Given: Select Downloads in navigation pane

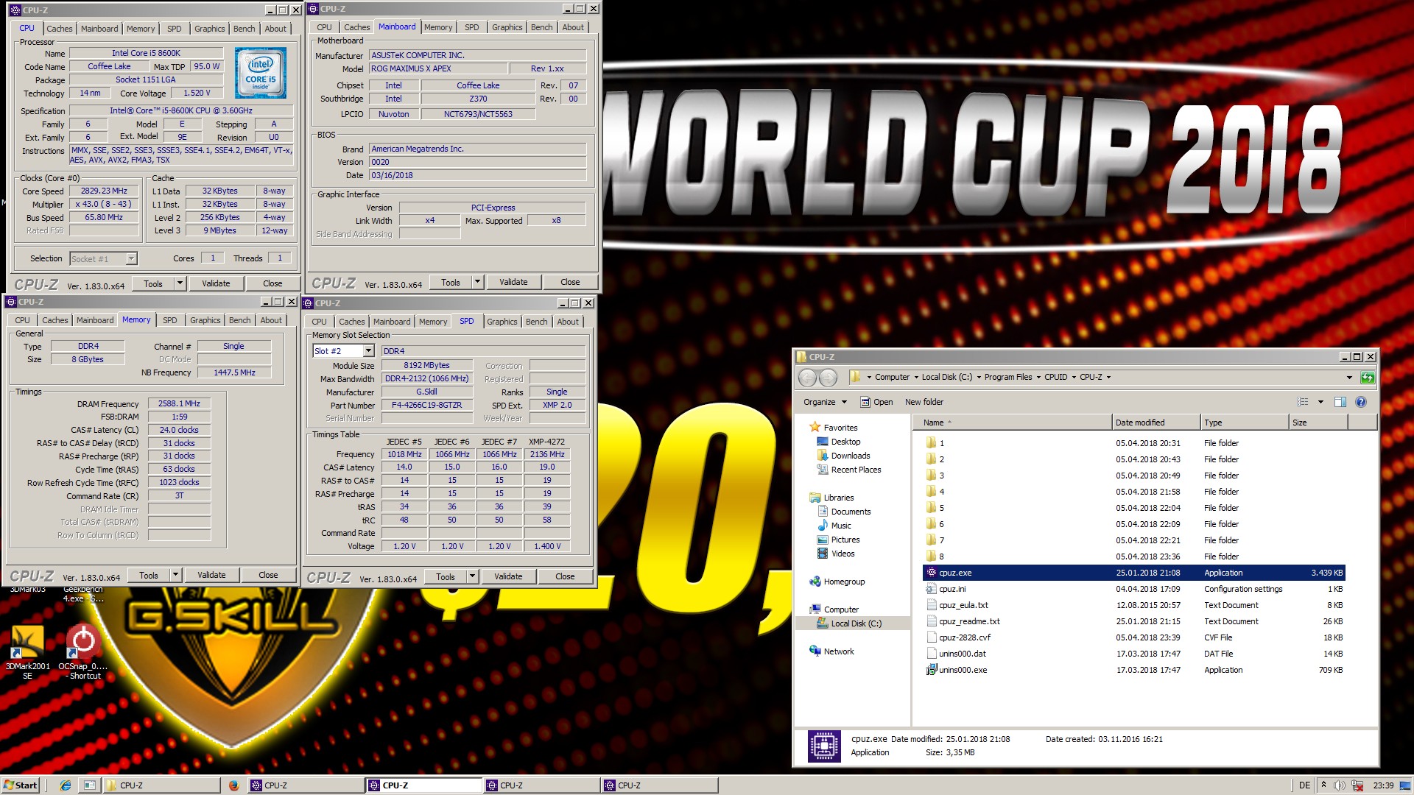Looking at the screenshot, I should (x=850, y=456).
